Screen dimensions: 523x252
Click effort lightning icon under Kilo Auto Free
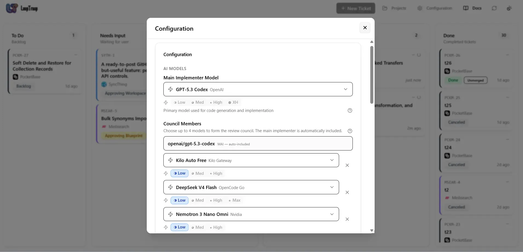click(x=166, y=173)
